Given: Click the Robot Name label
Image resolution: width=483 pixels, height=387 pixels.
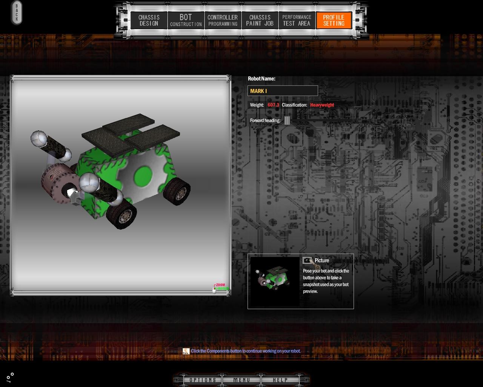Looking at the screenshot, I should coord(261,79).
